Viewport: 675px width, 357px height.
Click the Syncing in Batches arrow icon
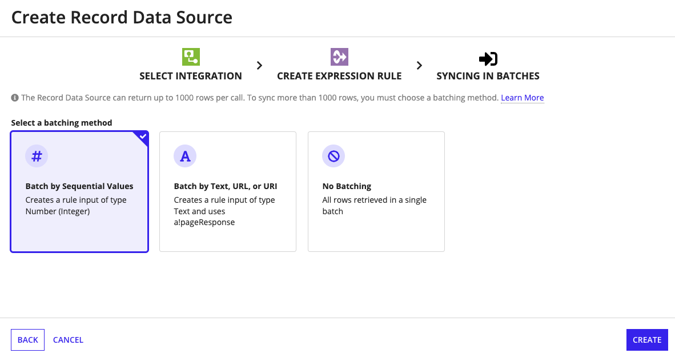coord(488,59)
